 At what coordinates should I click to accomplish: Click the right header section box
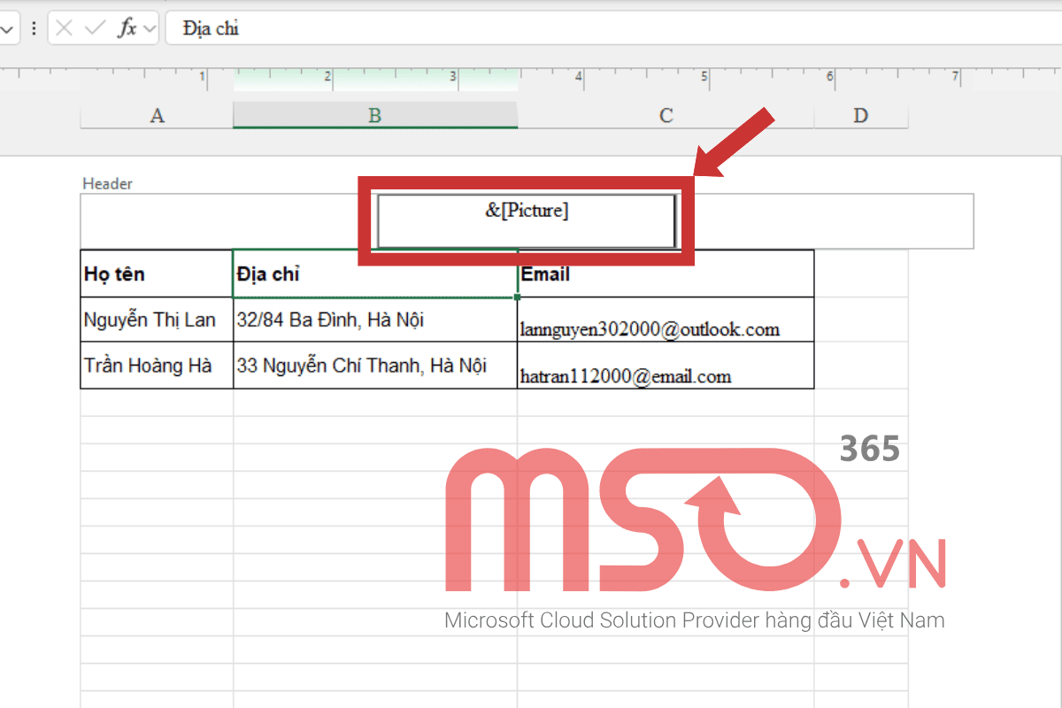[832, 221]
